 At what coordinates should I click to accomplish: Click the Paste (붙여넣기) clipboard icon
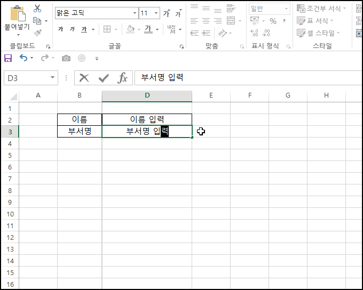pos(18,13)
